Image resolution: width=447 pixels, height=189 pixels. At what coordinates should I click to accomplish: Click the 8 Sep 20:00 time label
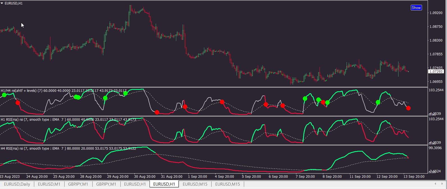point(332,177)
